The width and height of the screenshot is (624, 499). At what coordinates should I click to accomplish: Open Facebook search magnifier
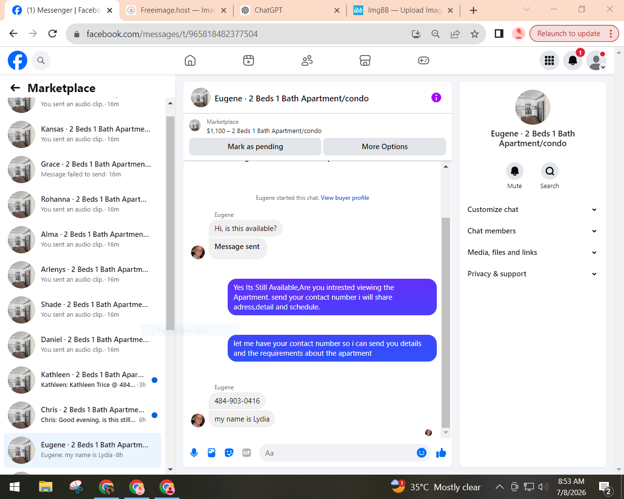[x=41, y=60]
